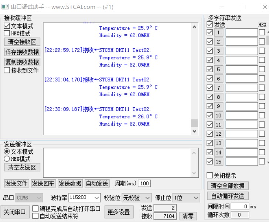This screenshot has height=222, width=269.
Task: Click 发送文件 button
Action: pos(17,183)
